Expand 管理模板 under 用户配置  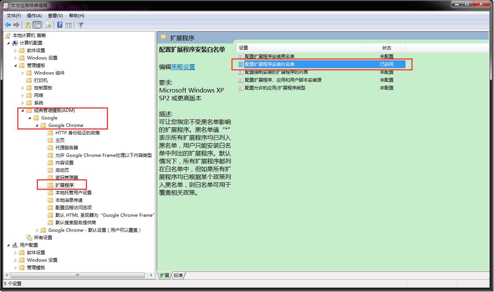coord(16,268)
